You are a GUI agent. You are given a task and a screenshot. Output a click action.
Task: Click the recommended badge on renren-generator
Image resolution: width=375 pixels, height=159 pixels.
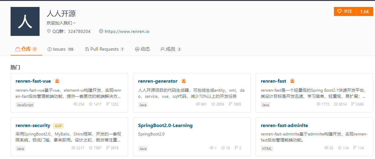[x=183, y=81]
